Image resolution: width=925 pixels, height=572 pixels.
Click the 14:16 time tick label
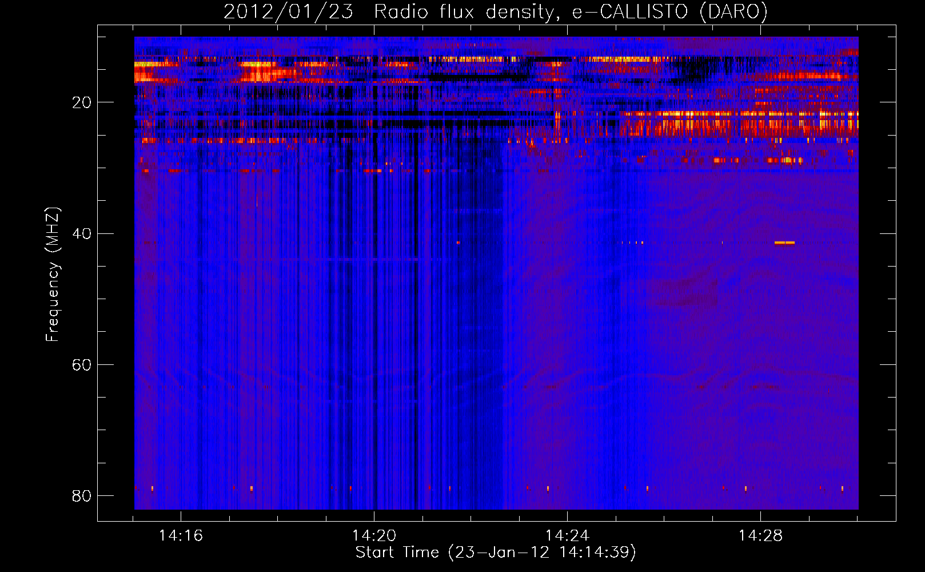click(181, 536)
